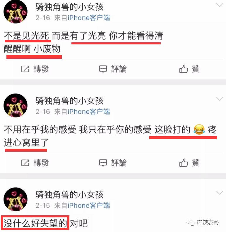
Task: Open iPhone客户端 link on the first post
Action: 89,18
